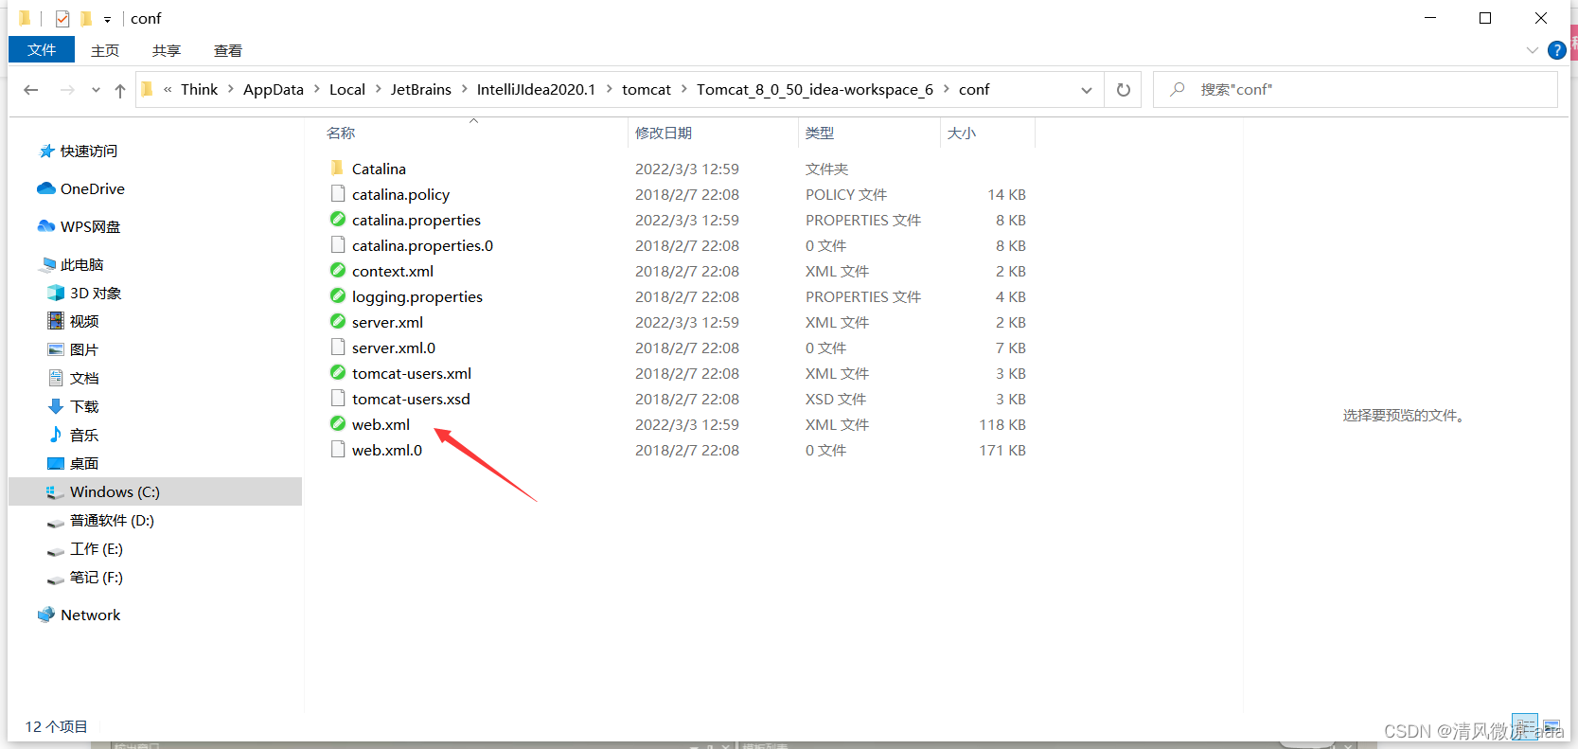The width and height of the screenshot is (1578, 749).
Task: Click the properties checkmark quick access icon
Action: [x=62, y=19]
